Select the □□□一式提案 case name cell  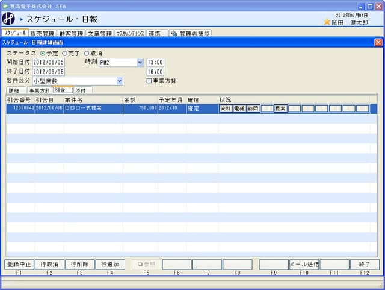click(x=93, y=109)
